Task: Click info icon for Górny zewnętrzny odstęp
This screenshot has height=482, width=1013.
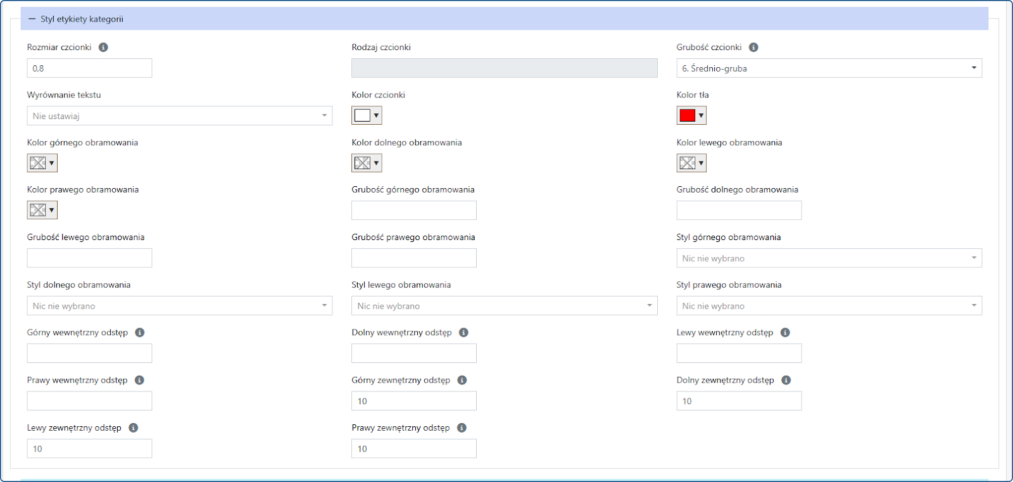Action: [x=462, y=380]
